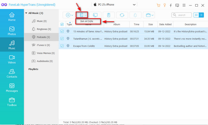Open the hamburger menu icon
The width and height of the screenshot is (208, 125).
184,5
